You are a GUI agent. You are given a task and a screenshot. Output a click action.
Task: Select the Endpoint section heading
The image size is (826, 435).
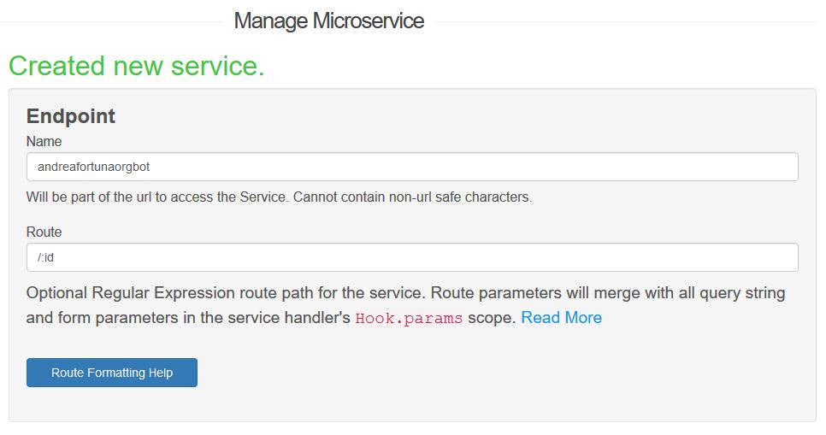point(71,116)
